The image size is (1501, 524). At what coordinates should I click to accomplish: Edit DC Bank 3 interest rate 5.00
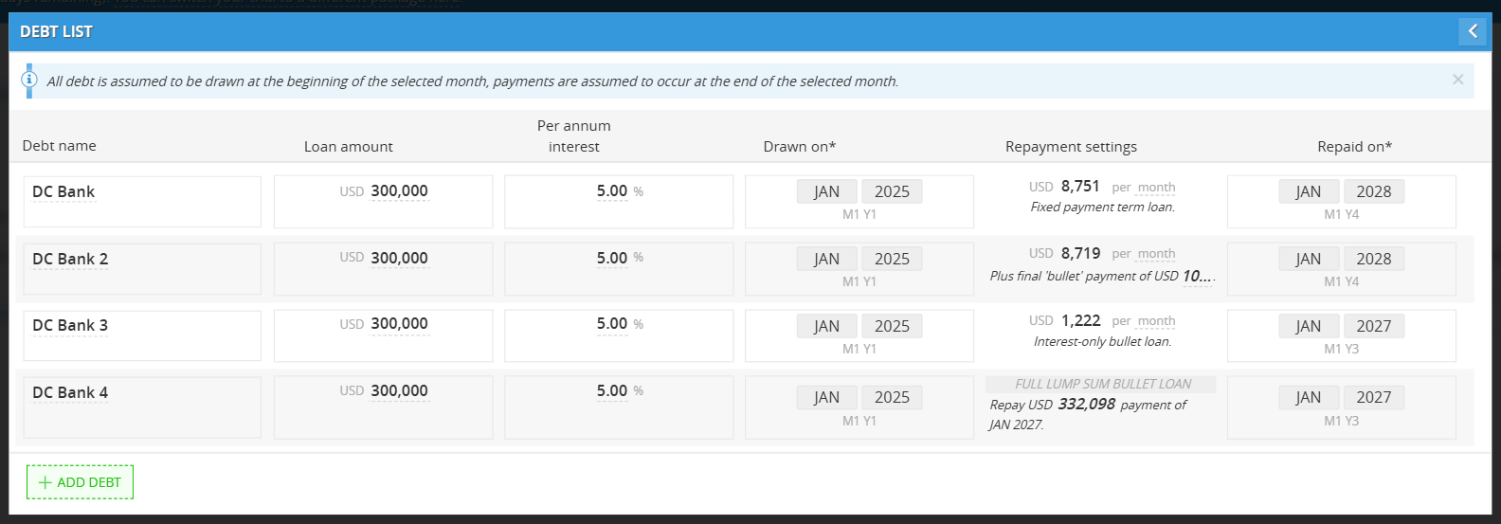click(x=611, y=324)
